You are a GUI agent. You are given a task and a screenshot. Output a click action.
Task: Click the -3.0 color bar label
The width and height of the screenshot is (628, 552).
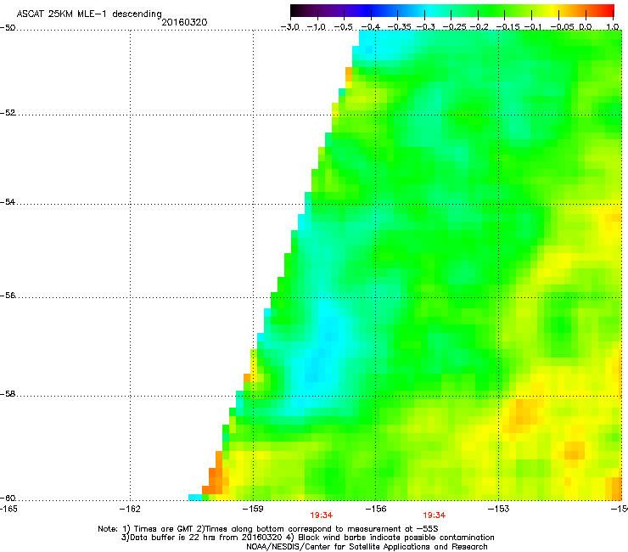tap(289, 27)
